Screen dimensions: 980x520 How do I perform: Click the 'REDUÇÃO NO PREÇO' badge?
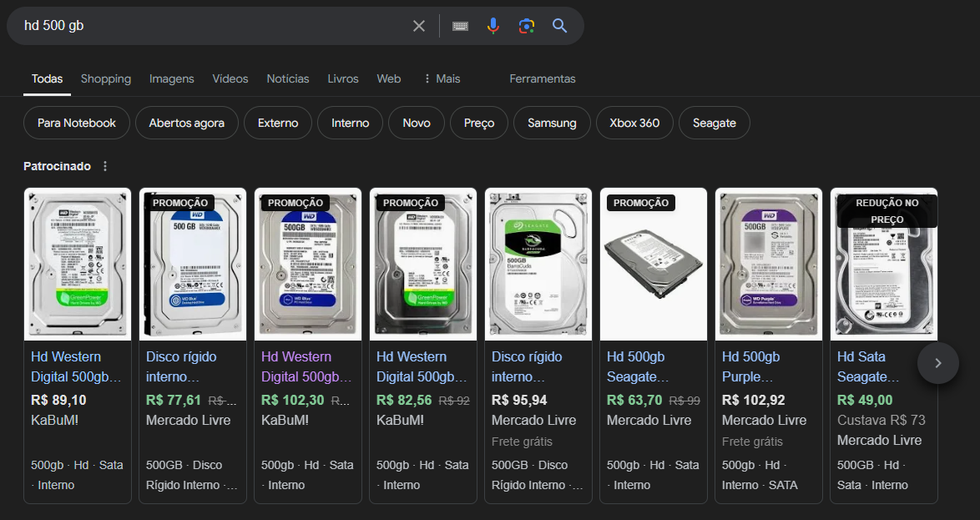[x=887, y=211]
